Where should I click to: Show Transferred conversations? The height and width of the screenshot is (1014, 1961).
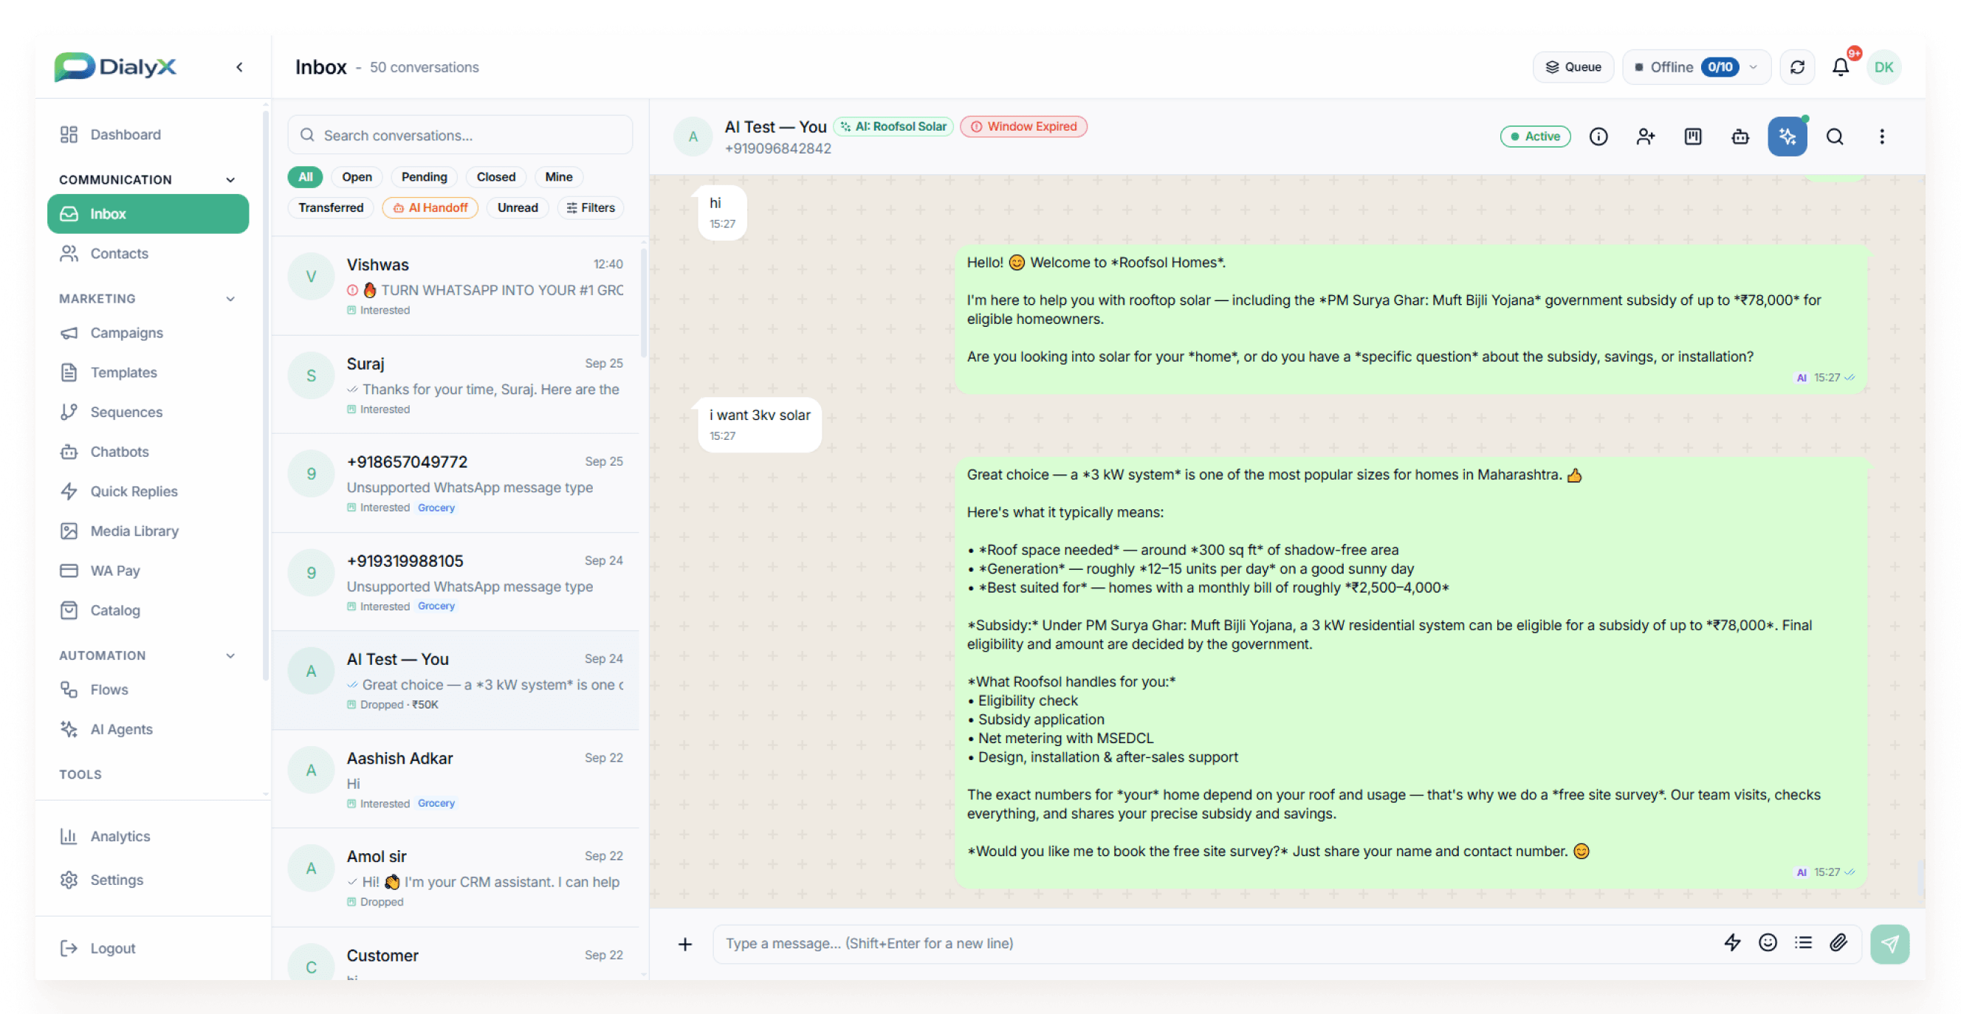[x=330, y=207]
